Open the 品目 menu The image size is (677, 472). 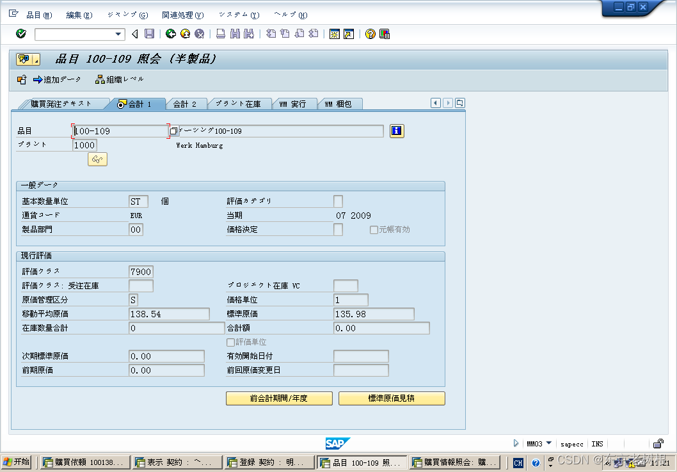pos(39,15)
